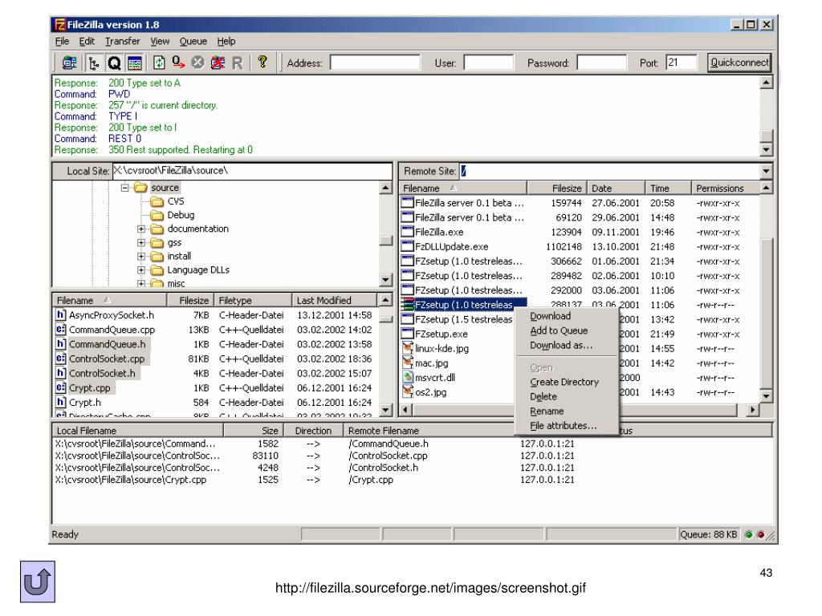Screen dimensions: 822x616
Task: Collapse the source folder in local tree
Action: [124, 188]
